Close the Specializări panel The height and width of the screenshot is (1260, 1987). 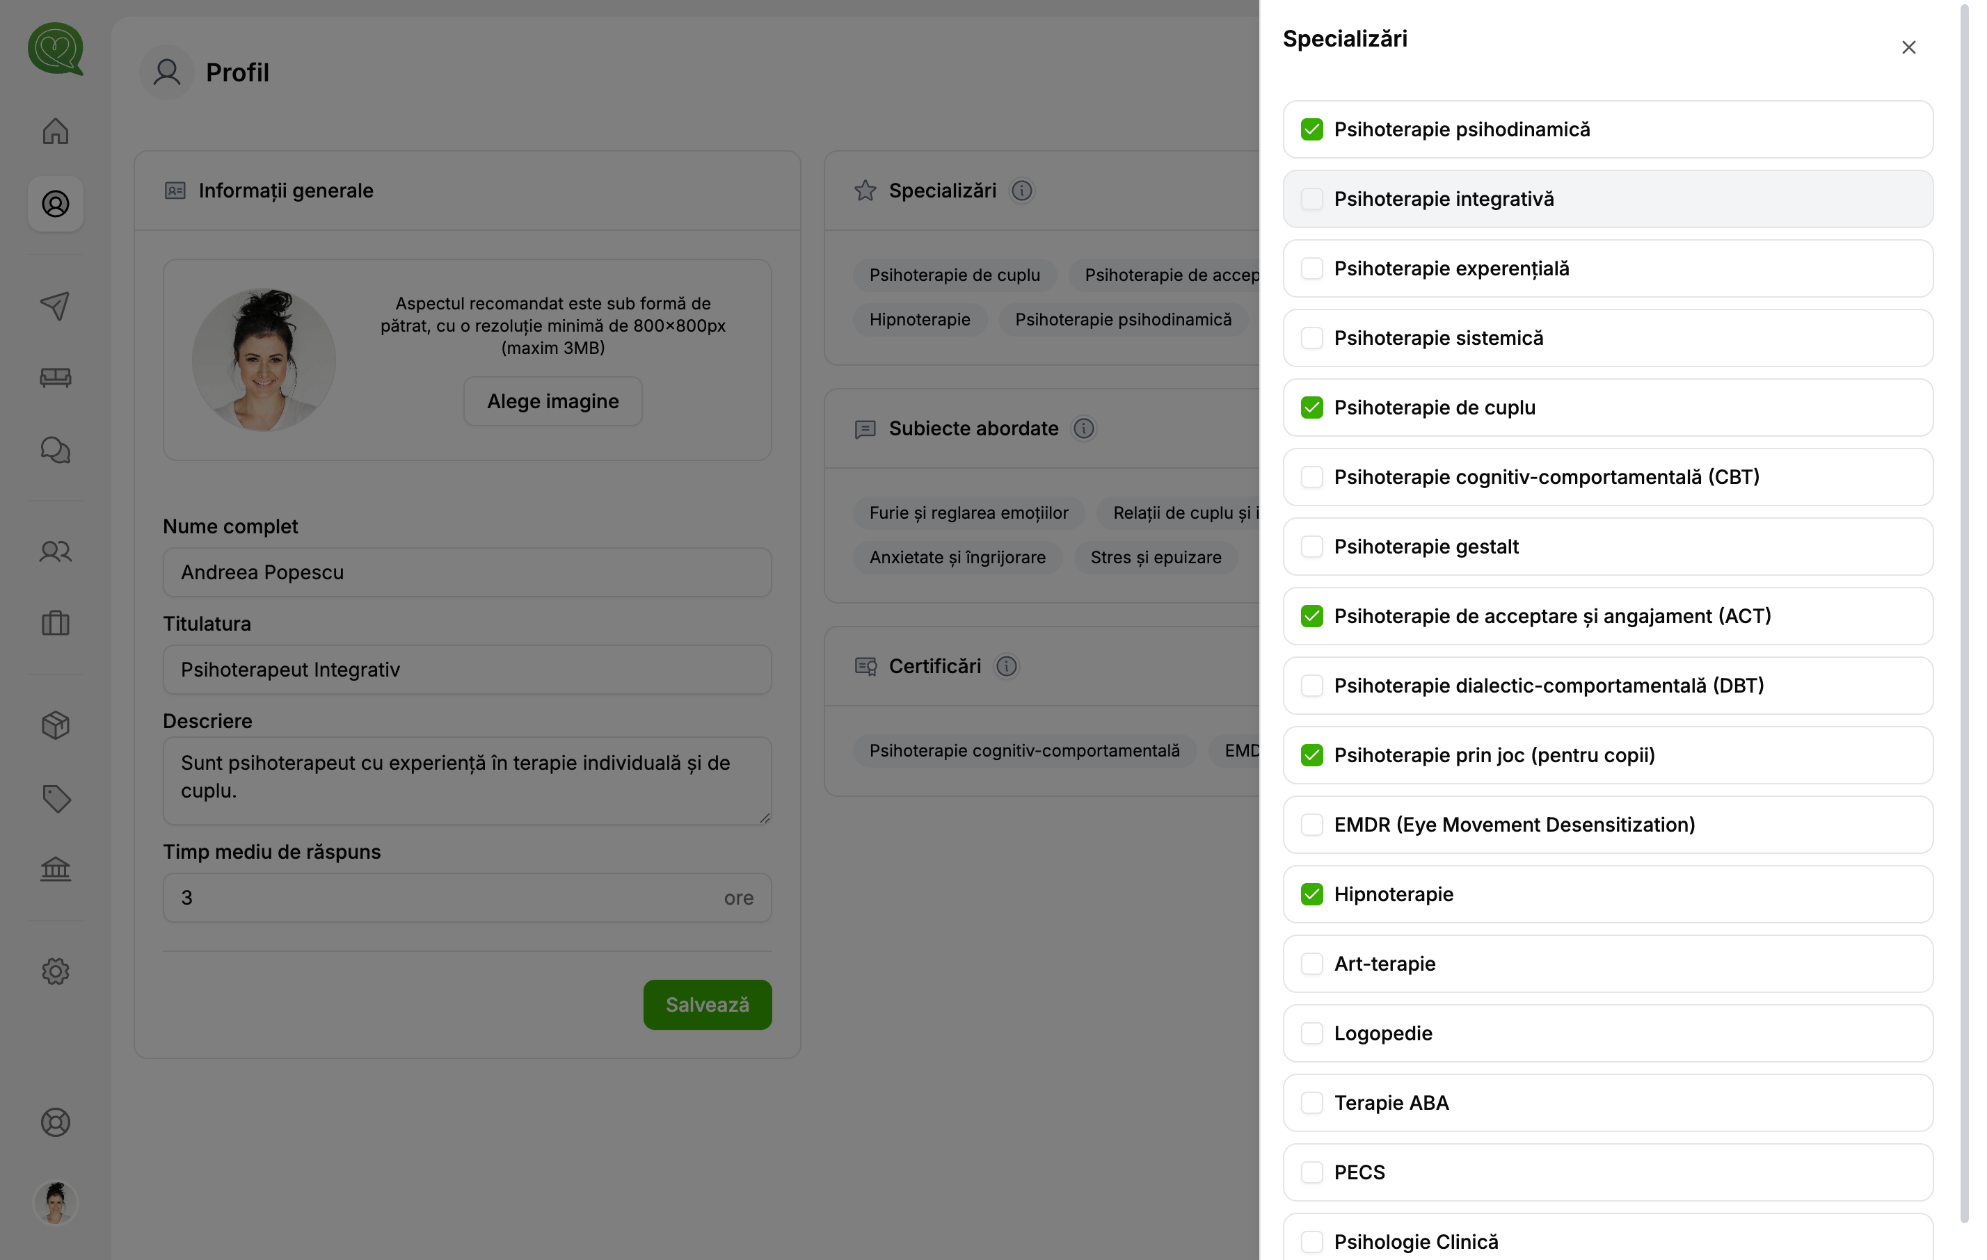click(x=1908, y=47)
